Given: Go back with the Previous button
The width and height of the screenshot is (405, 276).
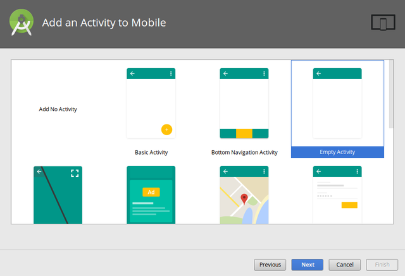Looking at the screenshot, I should pyautogui.click(x=270, y=265).
